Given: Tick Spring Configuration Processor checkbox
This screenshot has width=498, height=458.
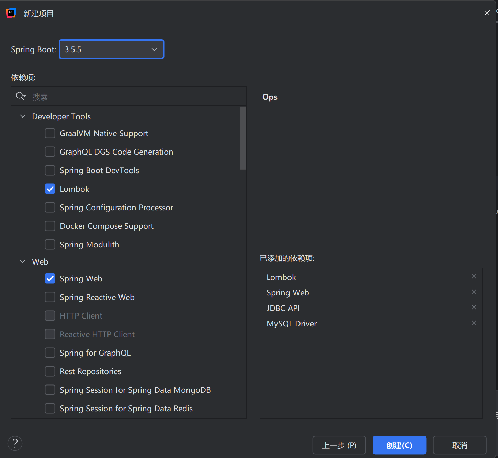Looking at the screenshot, I should coord(50,207).
